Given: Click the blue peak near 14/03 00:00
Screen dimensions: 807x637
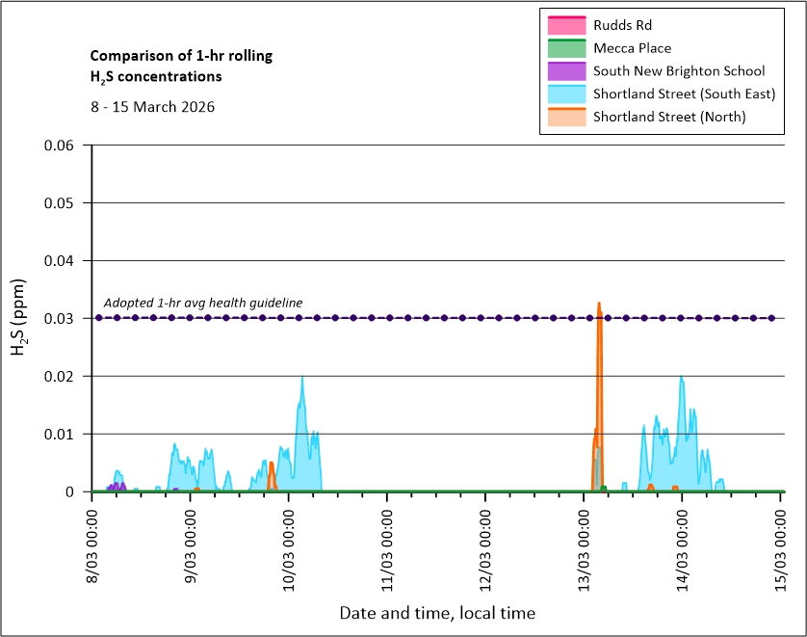Looking at the screenshot, I should point(681,379).
